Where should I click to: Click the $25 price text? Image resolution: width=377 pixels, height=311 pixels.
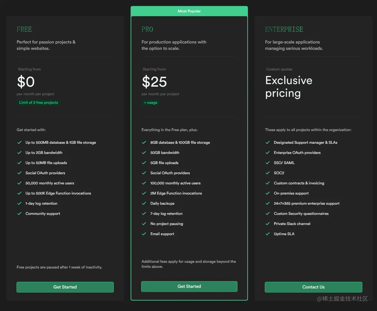click(x=154, y=82)
